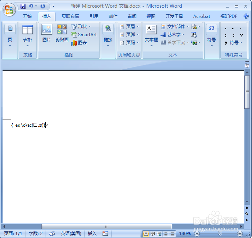Switch to web layout view
Image resolution: width=252 pixels, height=238 pixels.
(159, 234)
